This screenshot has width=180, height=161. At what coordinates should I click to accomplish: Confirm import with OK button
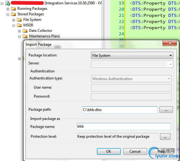(x=109, y=151)
